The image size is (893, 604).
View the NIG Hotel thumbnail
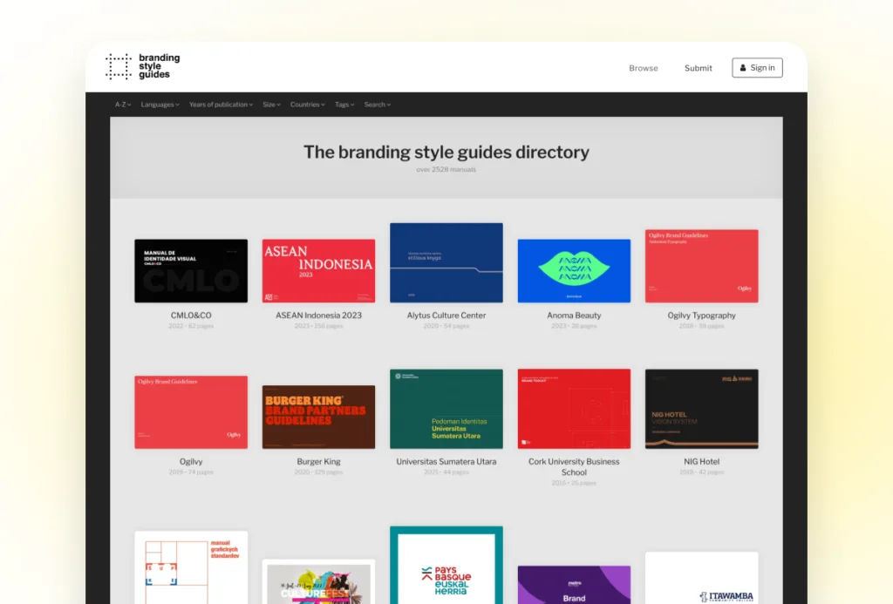[702, 409]
